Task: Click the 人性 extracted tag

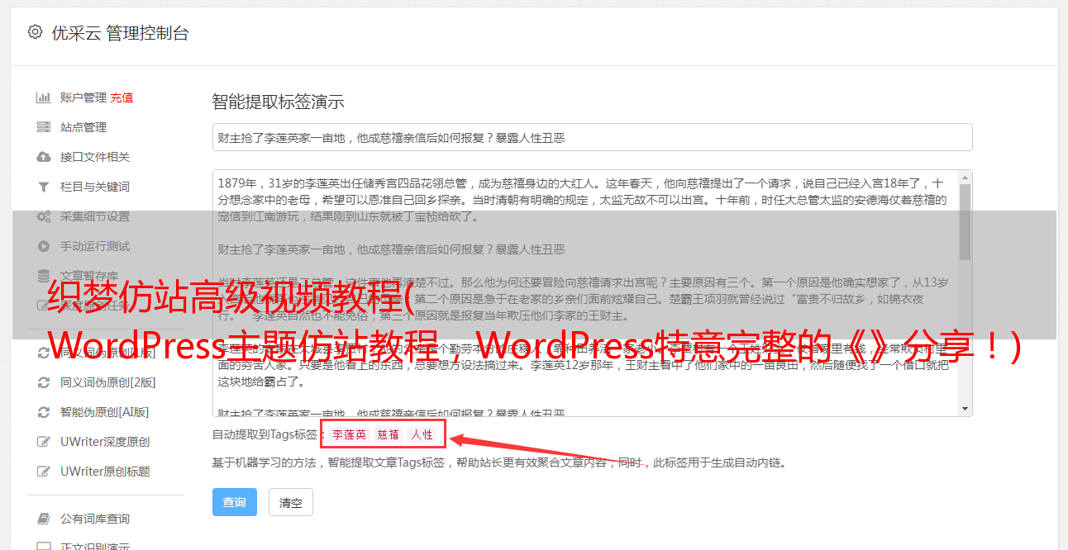Action: click(422, 434)
